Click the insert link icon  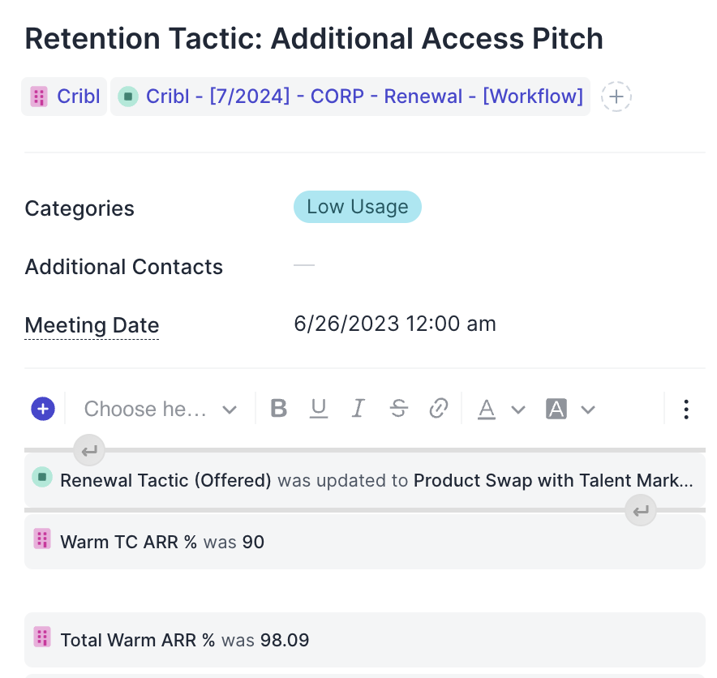tap(439, 409)
